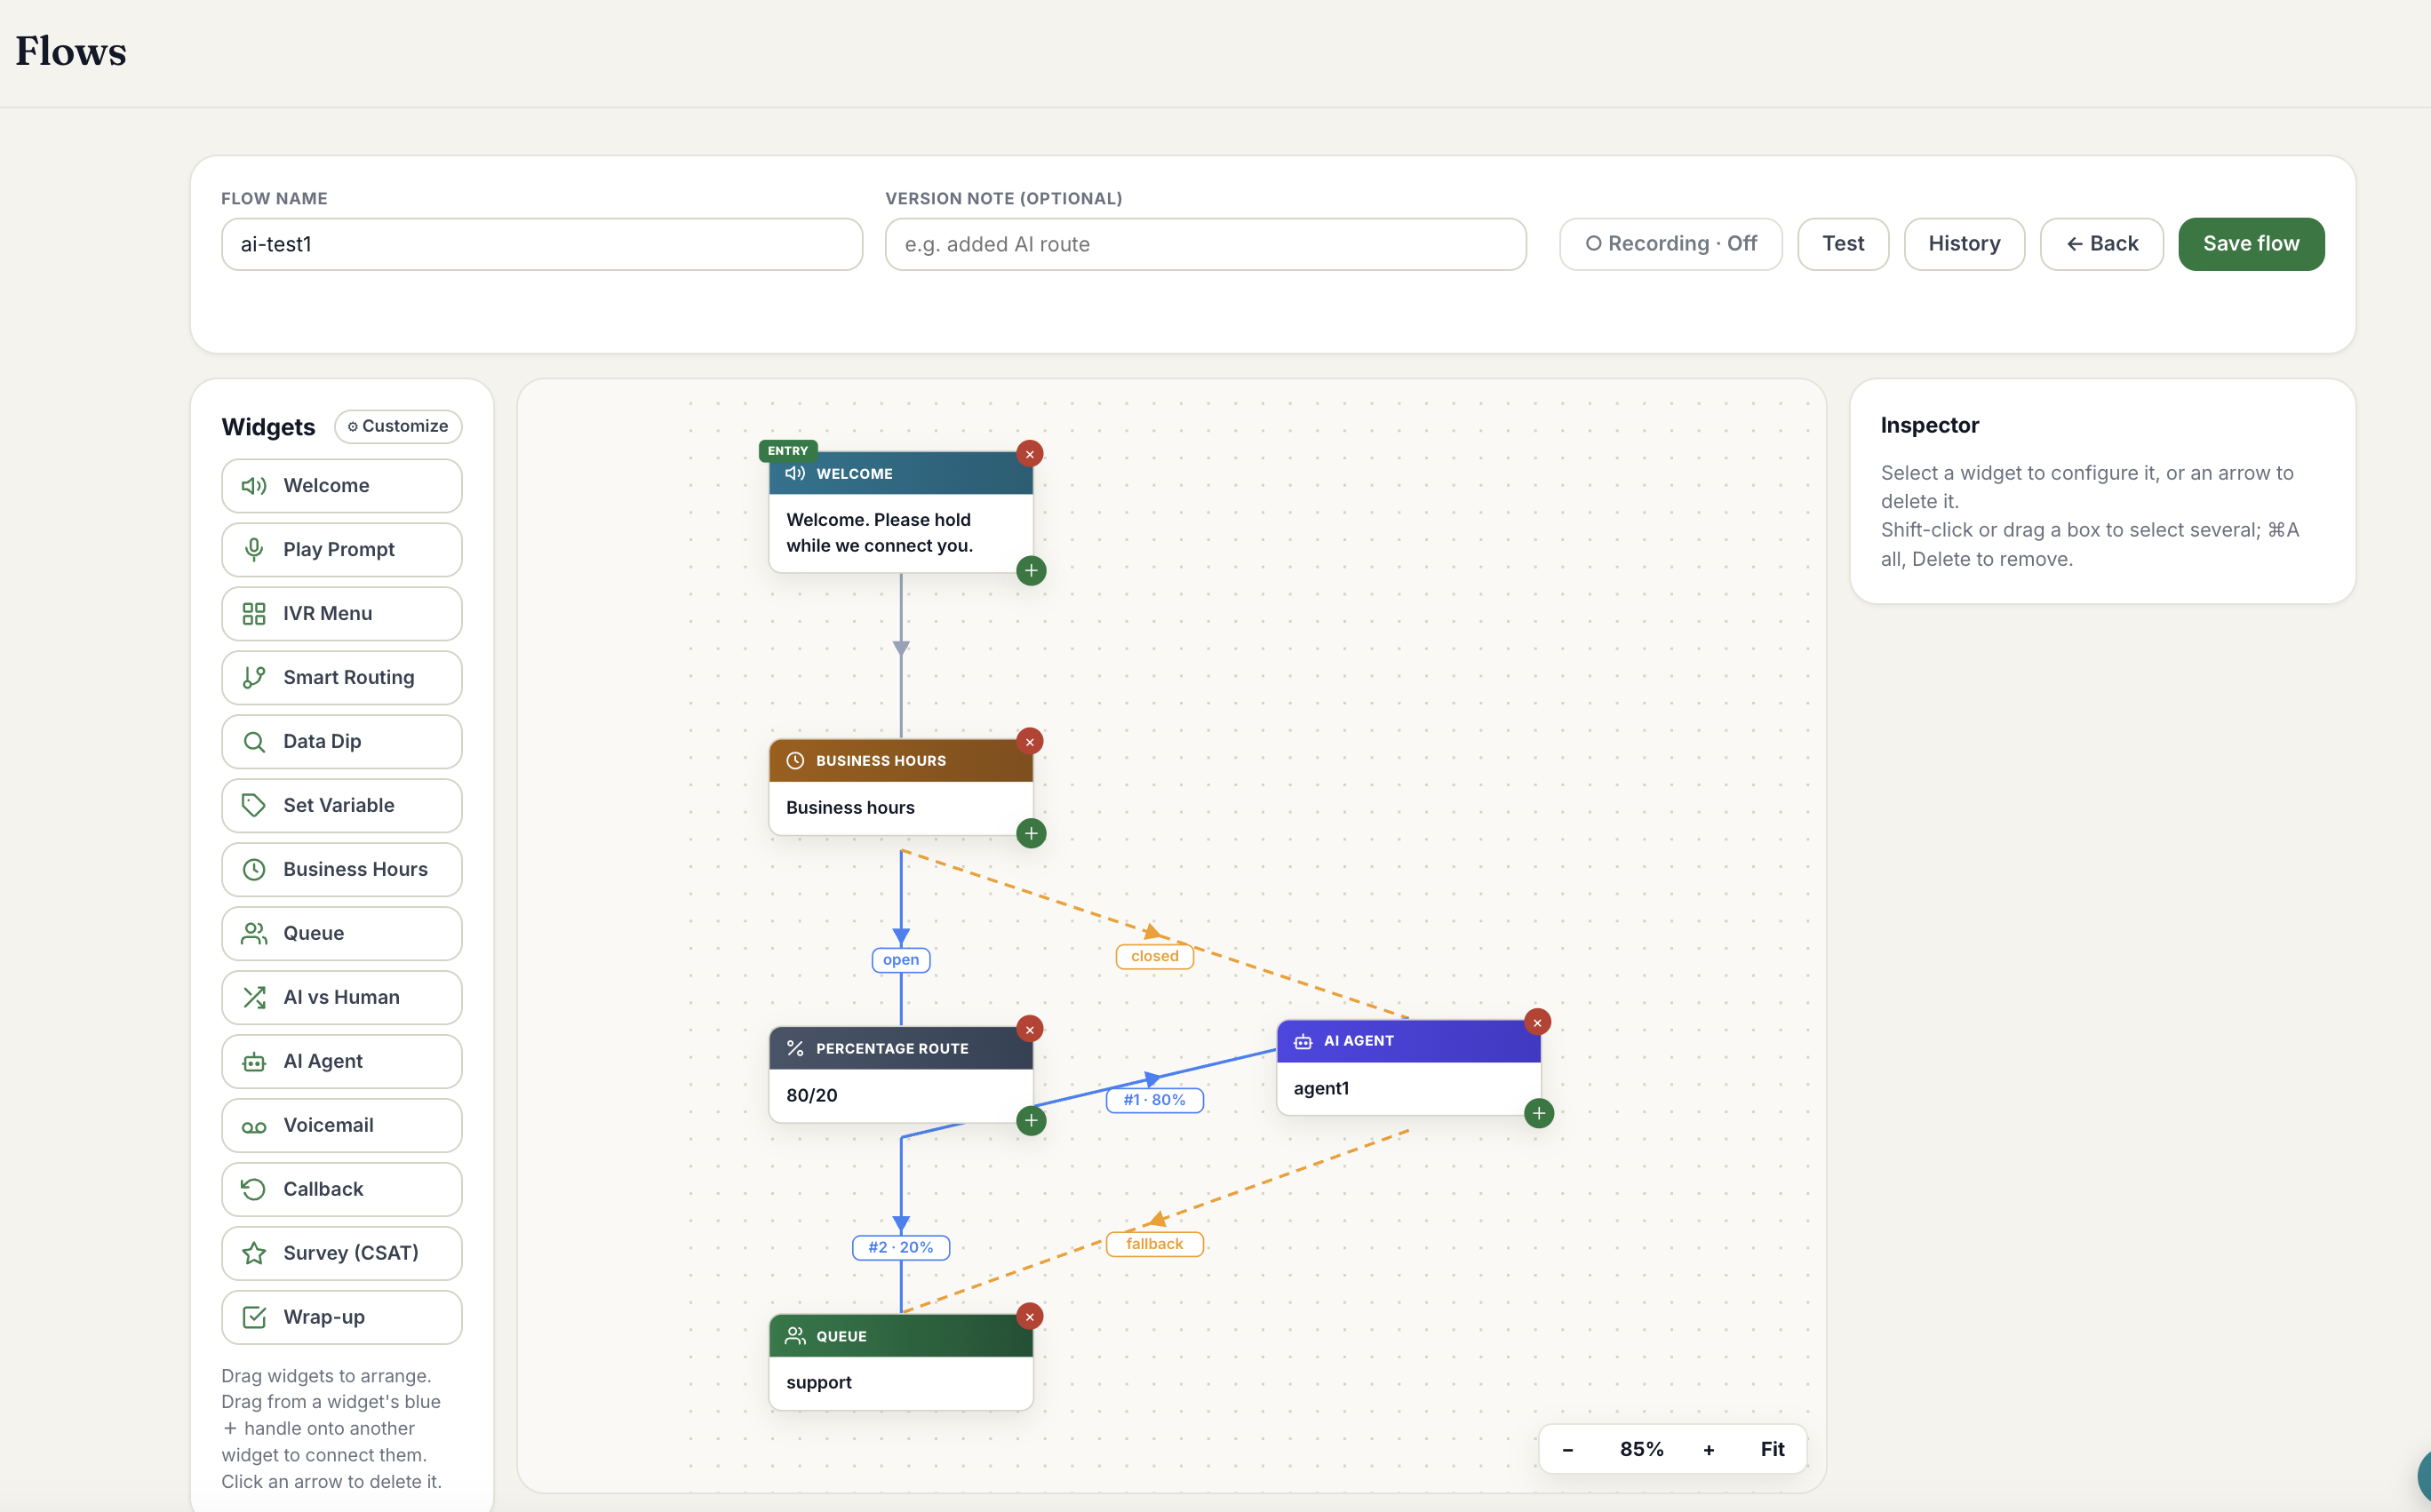Select the Welcome widget in the palette
The width and height of the screenshot is (2431, 1512).
(x=341, y=486)
